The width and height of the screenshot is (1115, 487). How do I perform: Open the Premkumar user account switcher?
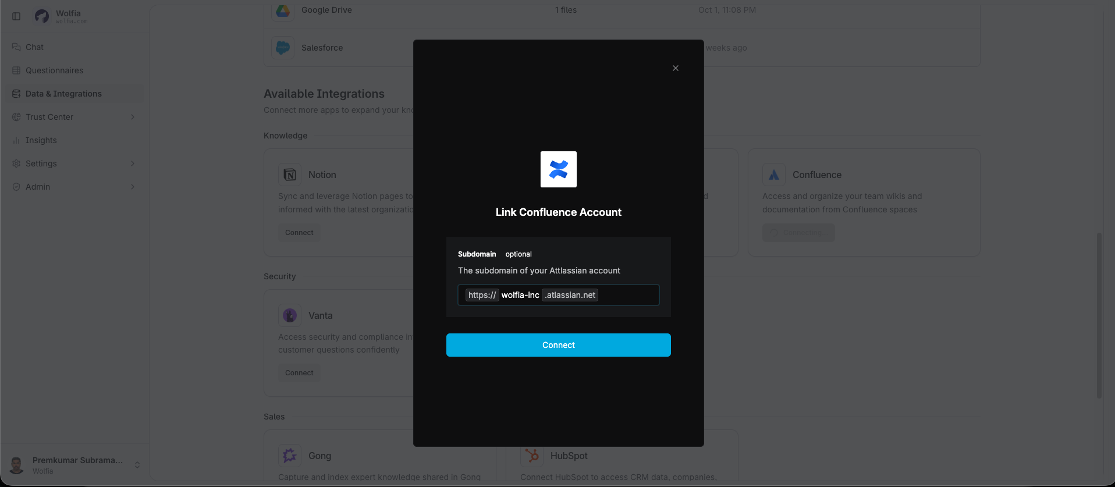74,465
